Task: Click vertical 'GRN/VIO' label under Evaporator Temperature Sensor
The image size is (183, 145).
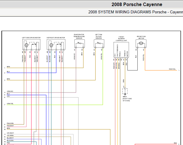Action: pos(74,57)
